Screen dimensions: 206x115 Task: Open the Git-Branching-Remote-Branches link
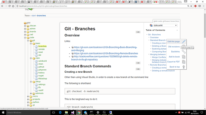[106, 53]
